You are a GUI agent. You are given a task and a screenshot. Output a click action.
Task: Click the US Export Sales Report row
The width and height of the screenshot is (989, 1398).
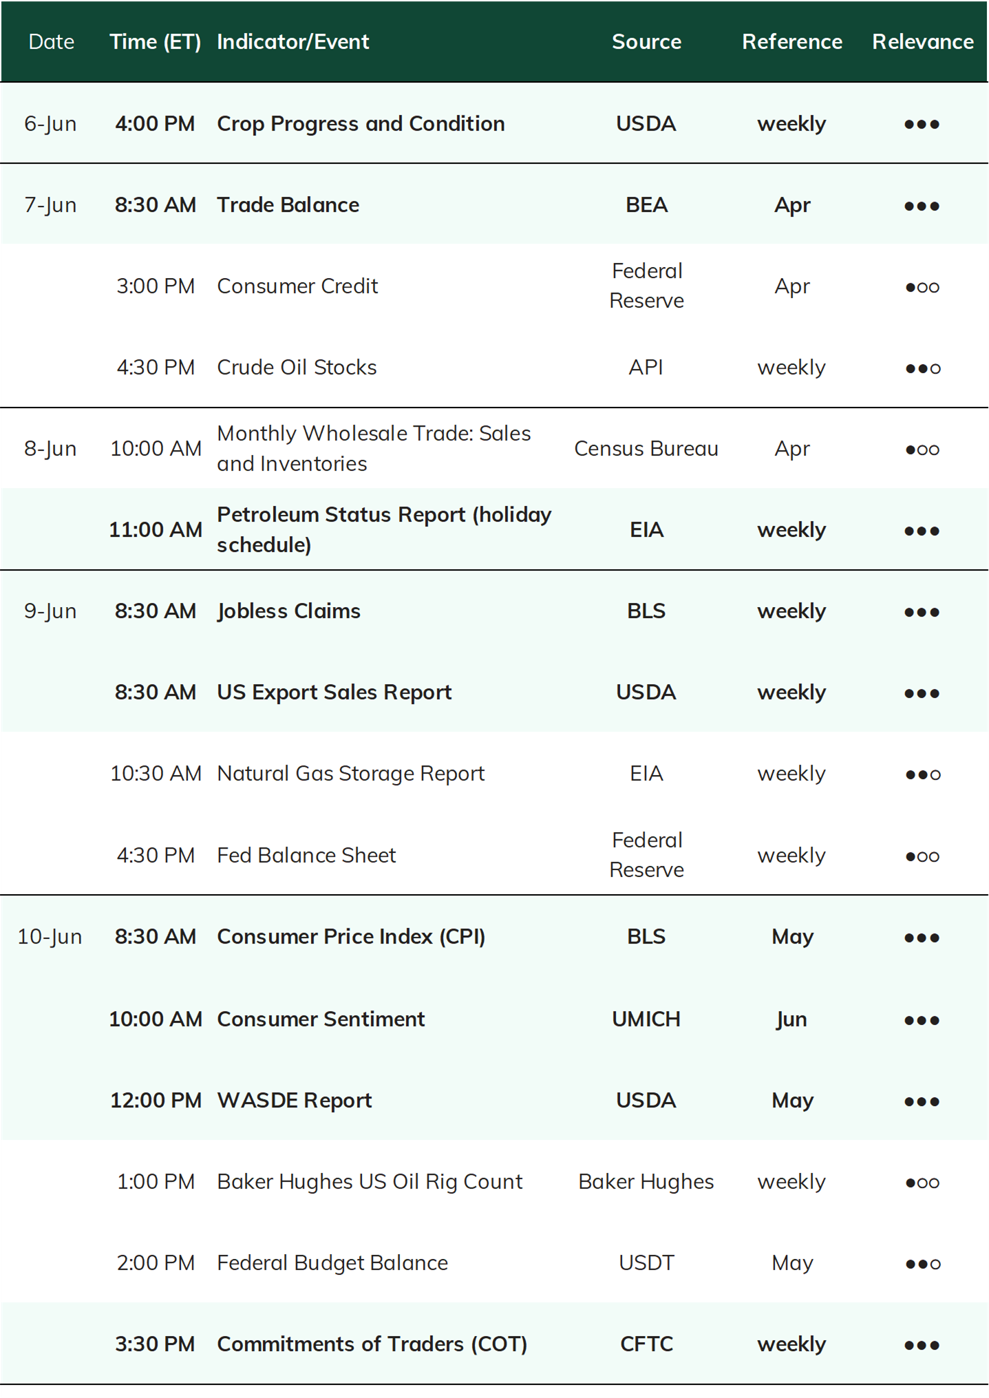tap(494, 692)
